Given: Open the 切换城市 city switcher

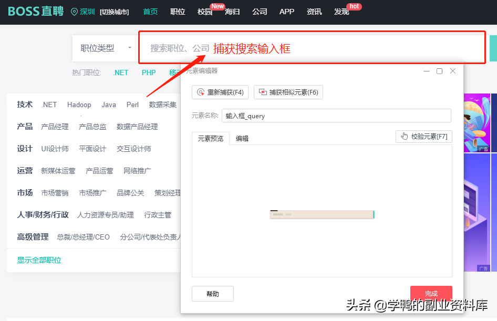Looking at the screenshot, I should coord(115,12).
